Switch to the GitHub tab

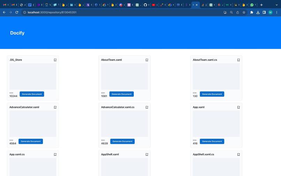coord(146,5)
